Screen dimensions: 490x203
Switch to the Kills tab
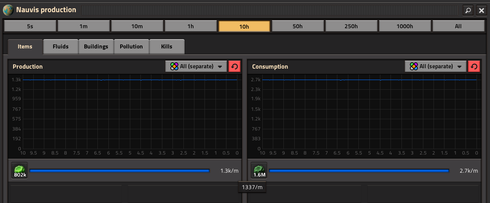tap(167, 46)
